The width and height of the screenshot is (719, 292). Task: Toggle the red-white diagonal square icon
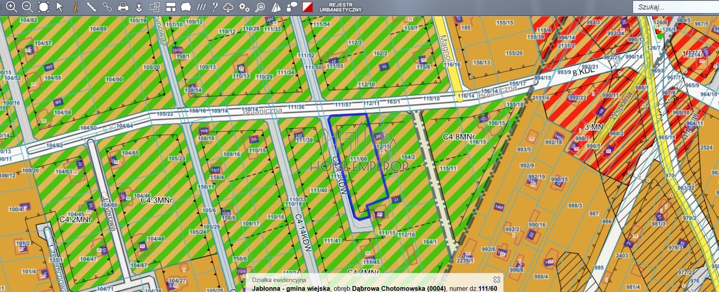click(307, 7)
